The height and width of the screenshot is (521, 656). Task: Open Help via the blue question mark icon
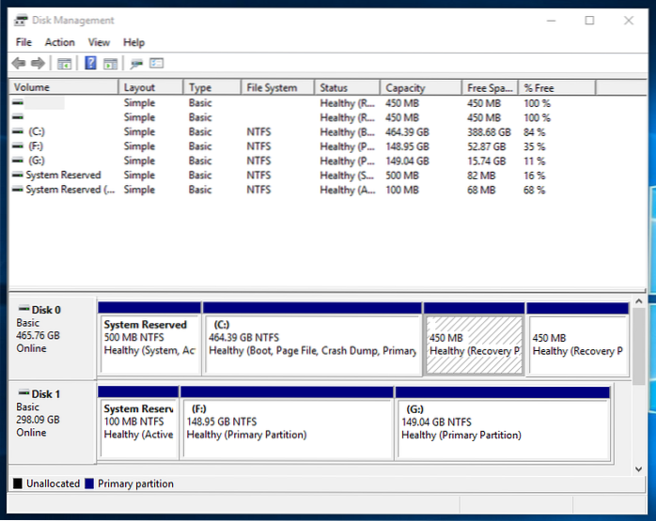(x=91, y=64)
